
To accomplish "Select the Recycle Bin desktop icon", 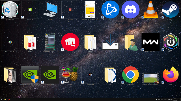I will (10, 9).
